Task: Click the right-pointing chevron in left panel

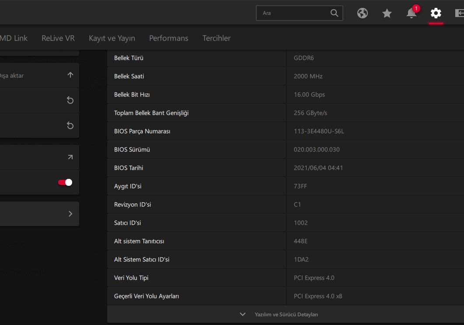Action: [x=70, y=214]
